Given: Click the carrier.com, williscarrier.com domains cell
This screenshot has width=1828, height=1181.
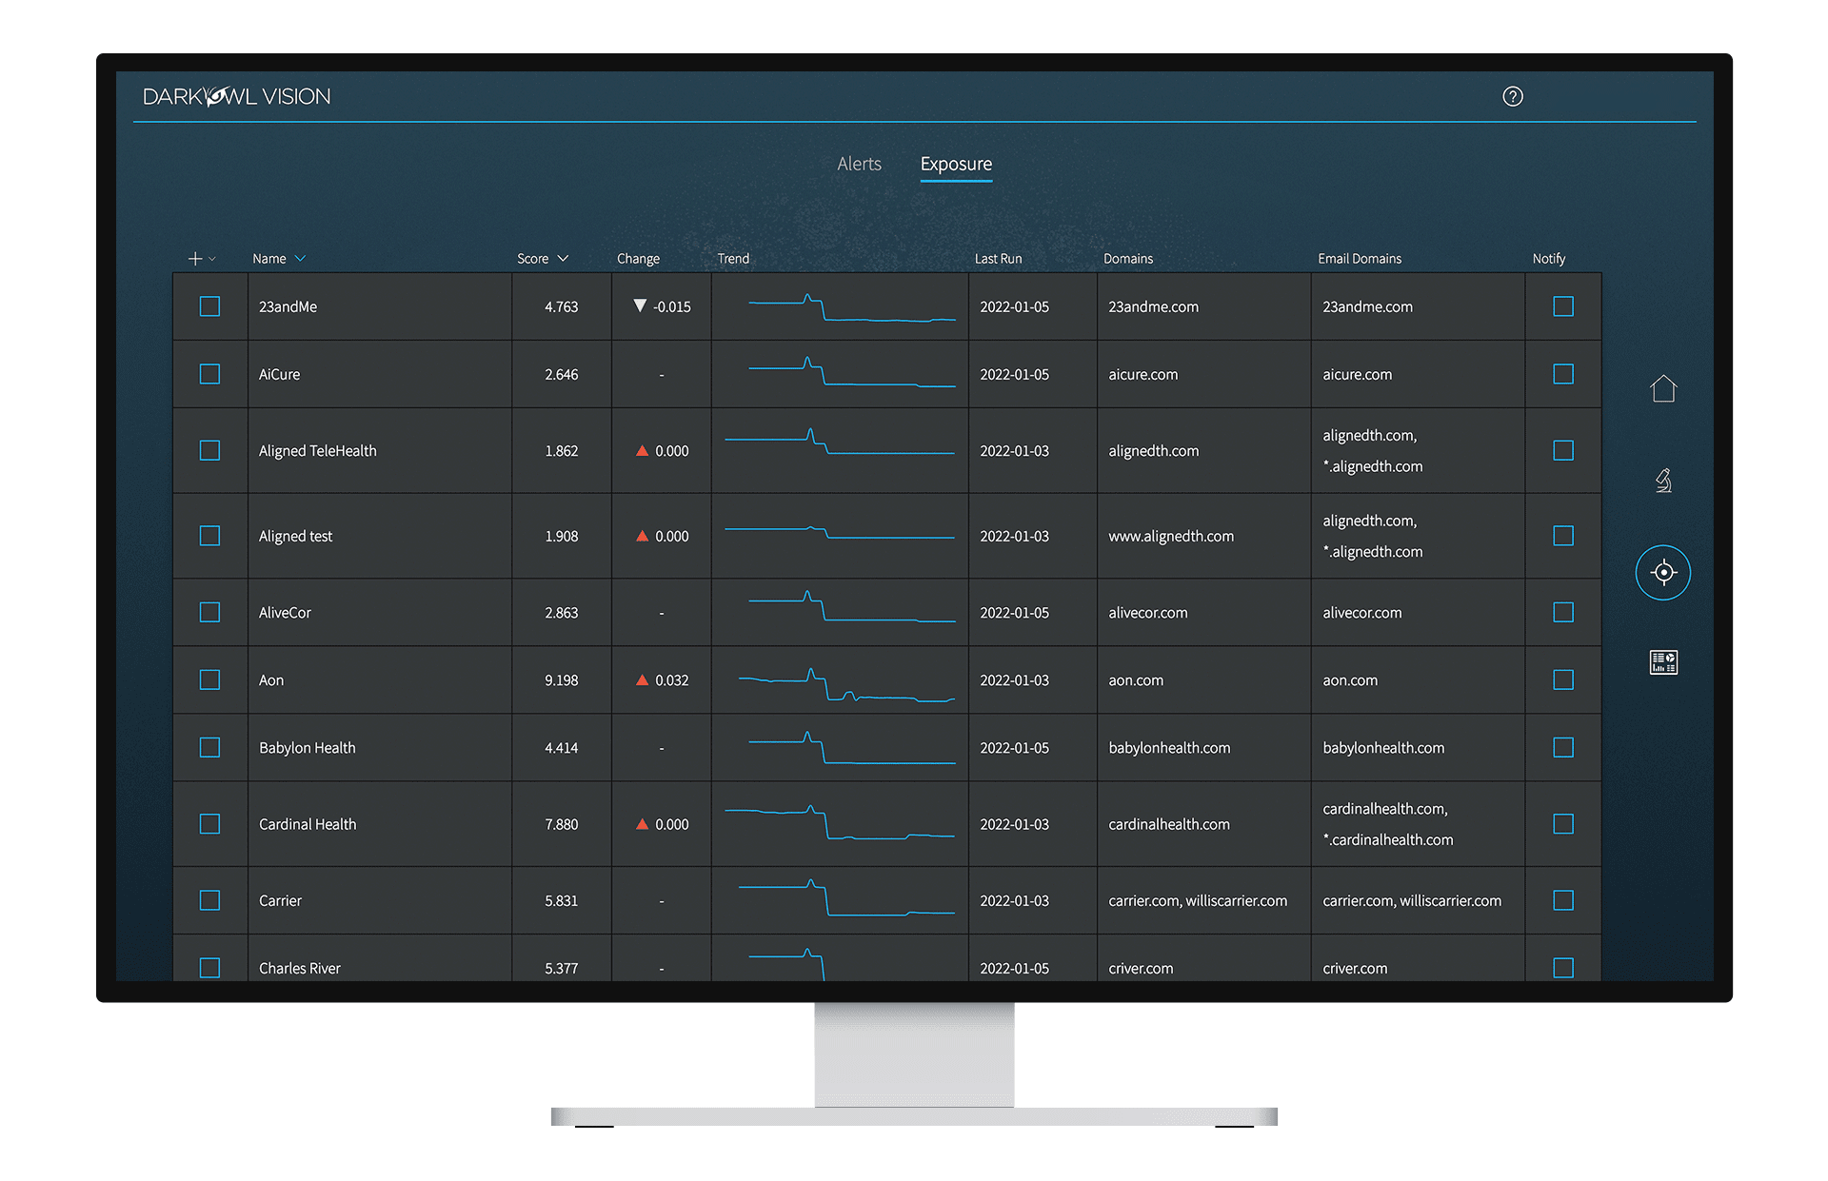Looking at the screenshot, I should click(1197, 900).
